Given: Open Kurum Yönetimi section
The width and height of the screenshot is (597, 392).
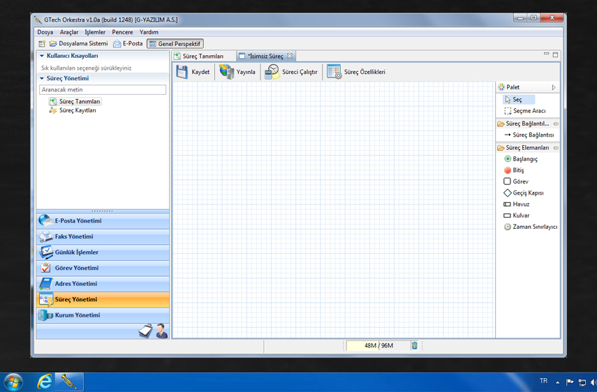Looking at the screenshot, I should click(103, 315).
